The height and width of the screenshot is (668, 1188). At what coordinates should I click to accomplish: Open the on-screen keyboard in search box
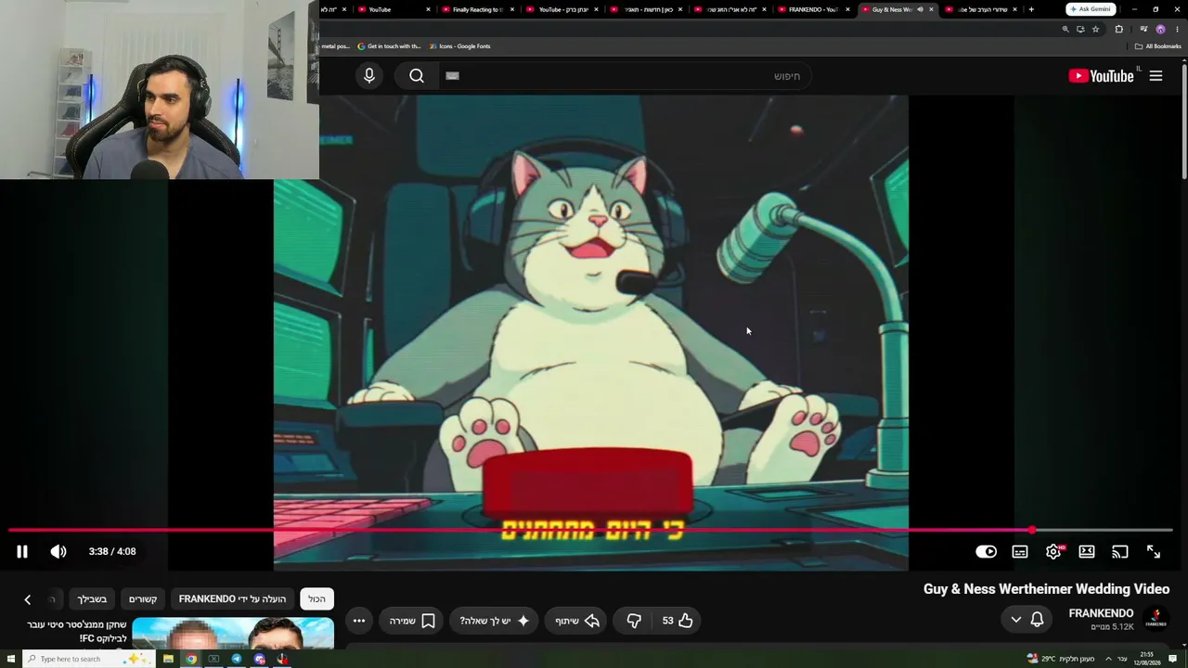452,76
